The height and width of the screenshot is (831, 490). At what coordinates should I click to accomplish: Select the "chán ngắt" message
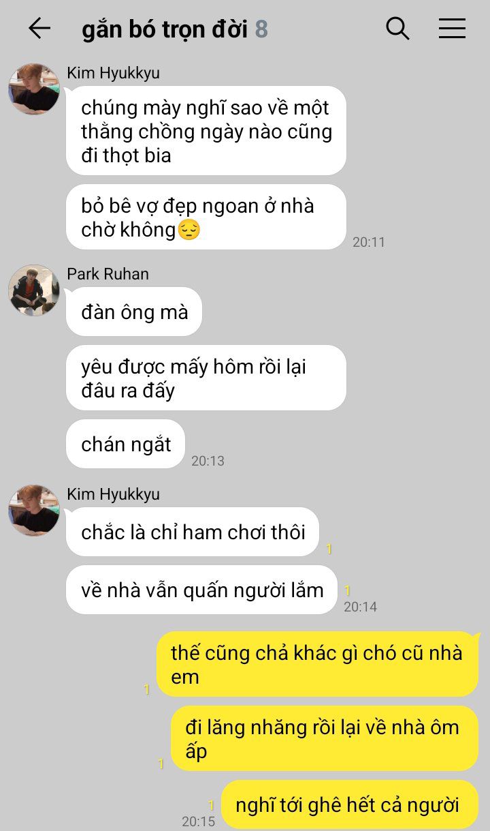tap(126, 444)
